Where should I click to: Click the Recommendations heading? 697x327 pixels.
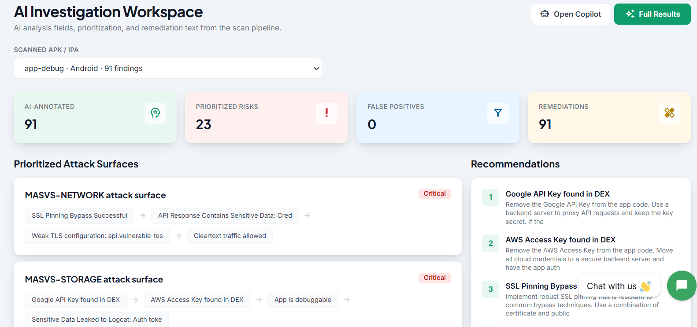[x=515, y=164]
